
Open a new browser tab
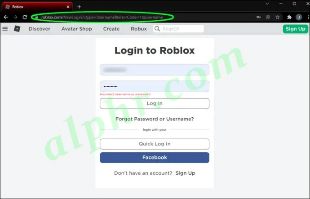[79, 7]
